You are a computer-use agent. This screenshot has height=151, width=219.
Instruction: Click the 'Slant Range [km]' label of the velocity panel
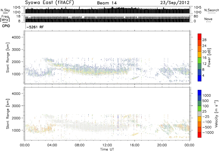click(8, 114)
